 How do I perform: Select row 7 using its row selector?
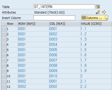point(4,60)
